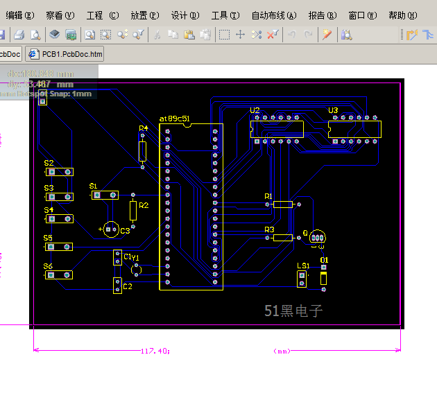Open Print Preview from toolbar
This screenshot has width=437, height=400.
point(35,35)
